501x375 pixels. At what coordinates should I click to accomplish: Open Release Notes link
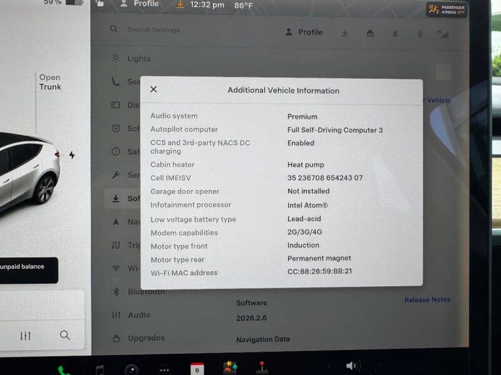[427, 299]
